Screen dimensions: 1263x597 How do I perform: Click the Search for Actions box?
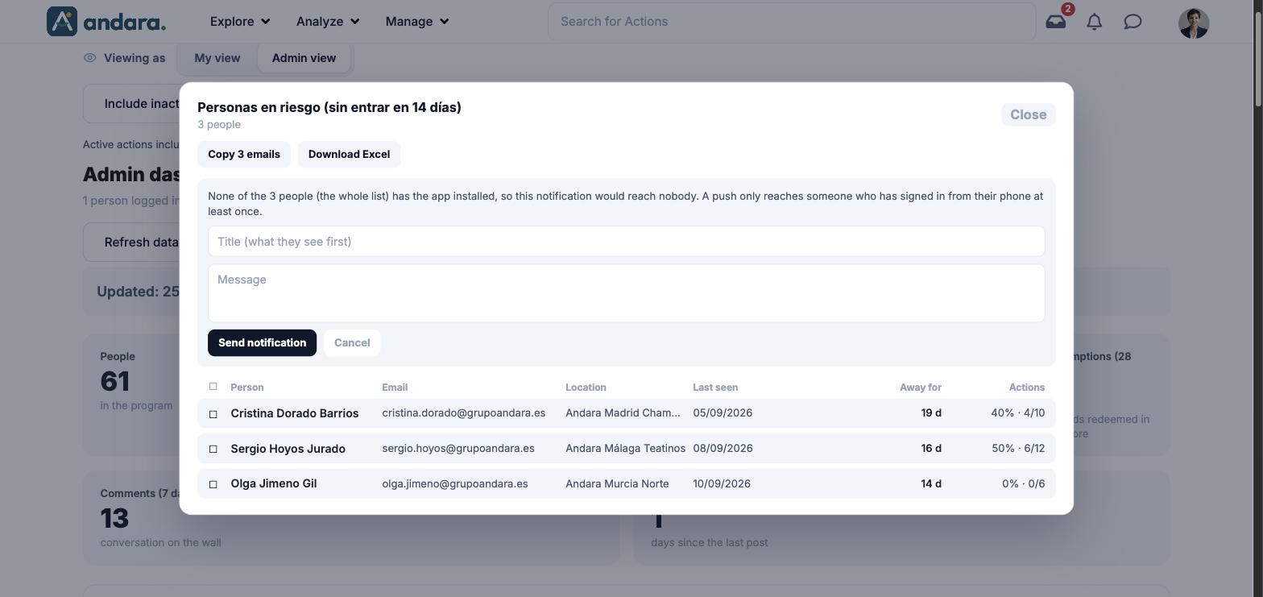click(x=792, y=22)
